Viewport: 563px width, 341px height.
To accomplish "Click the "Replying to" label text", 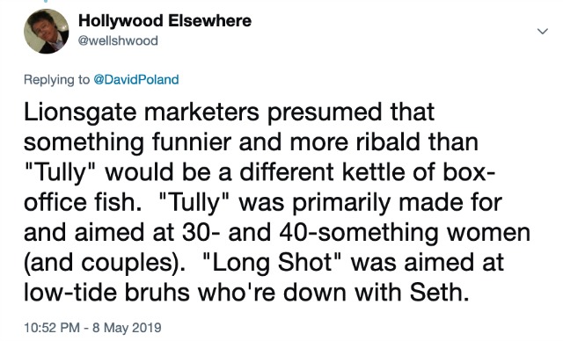I will (x=56, y=79).
